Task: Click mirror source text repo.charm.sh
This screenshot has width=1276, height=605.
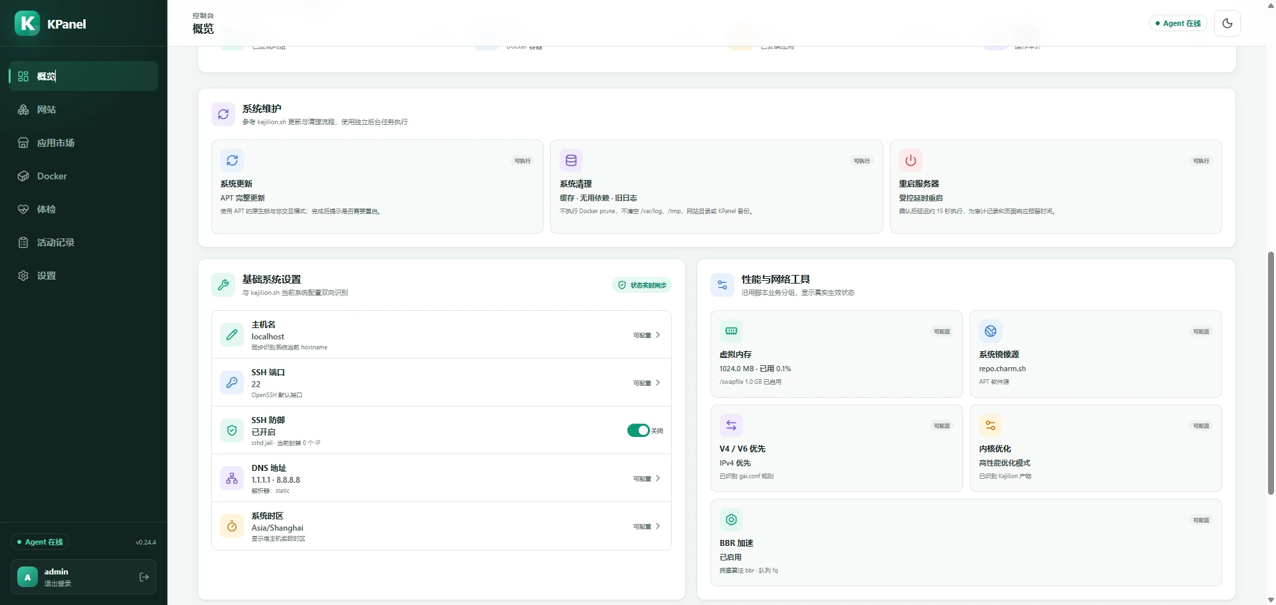Action: 1002,369
